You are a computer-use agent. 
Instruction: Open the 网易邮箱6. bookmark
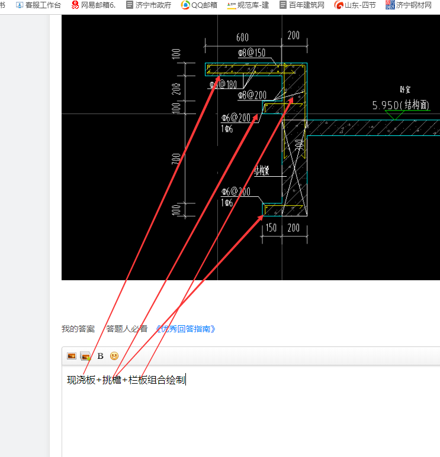pos(94,5)
